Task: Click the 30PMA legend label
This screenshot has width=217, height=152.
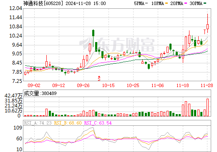Action: point(196,3)
